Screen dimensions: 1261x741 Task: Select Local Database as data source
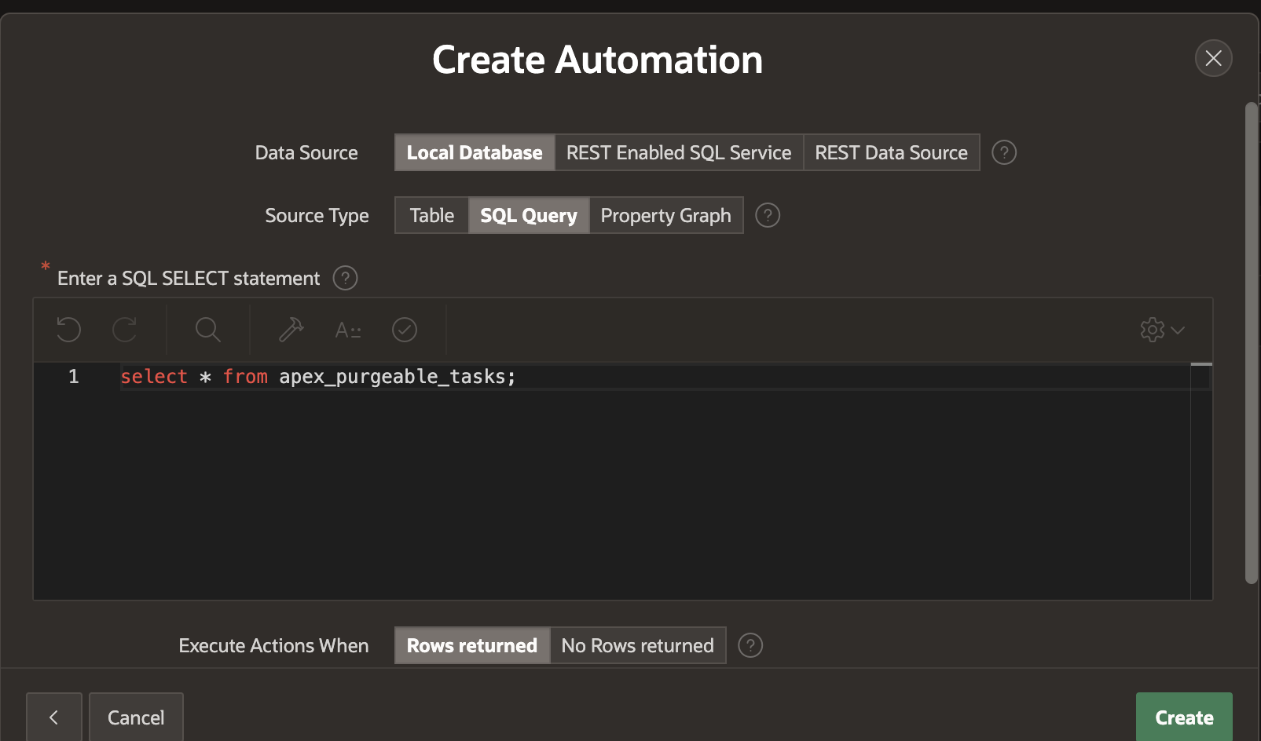pyautogui.click(x=475, y=152)
